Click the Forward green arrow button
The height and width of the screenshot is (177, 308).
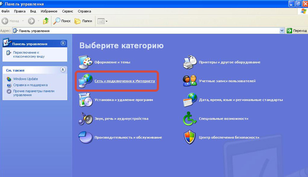pos(31,21)
